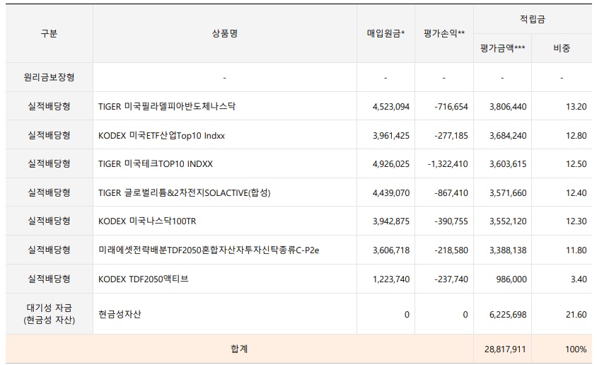This screenshot has width=597, height=365.
Task: Click purchase amount 3,961,425
Action: coord(391,136)
